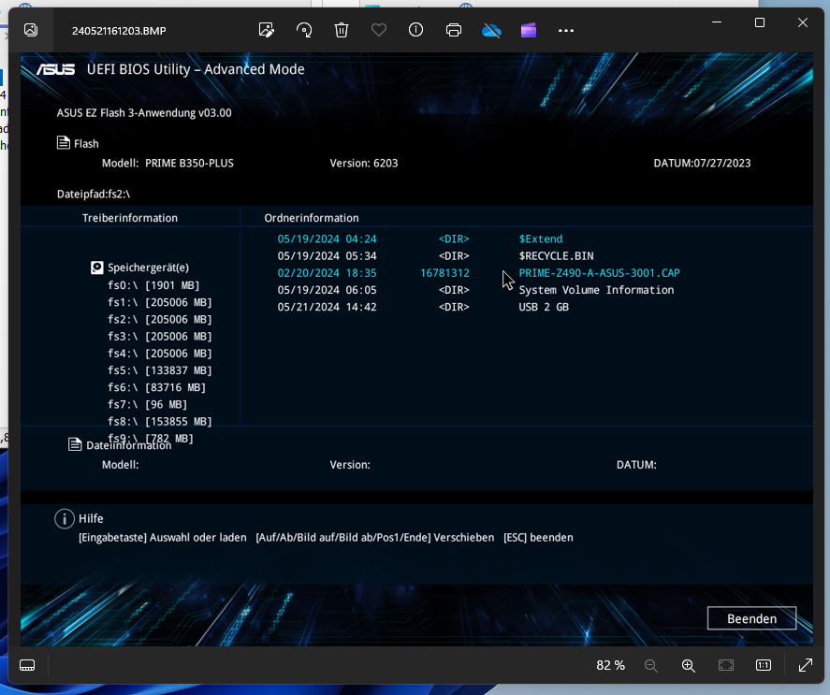Screen dimensions: 830x695
Task: Click the Version: 6203 text
Action: (364, 163)
